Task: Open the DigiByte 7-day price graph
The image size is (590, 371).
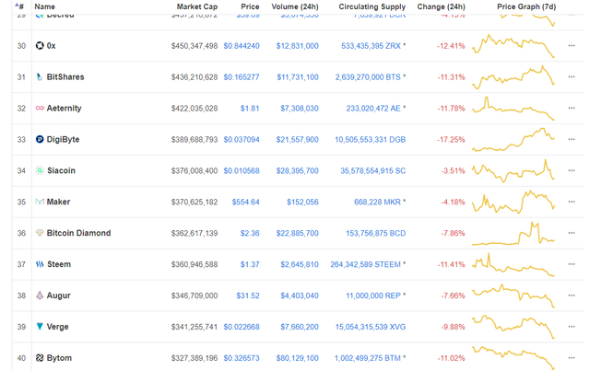Action: pyautogui.click(x=513, y=139)
